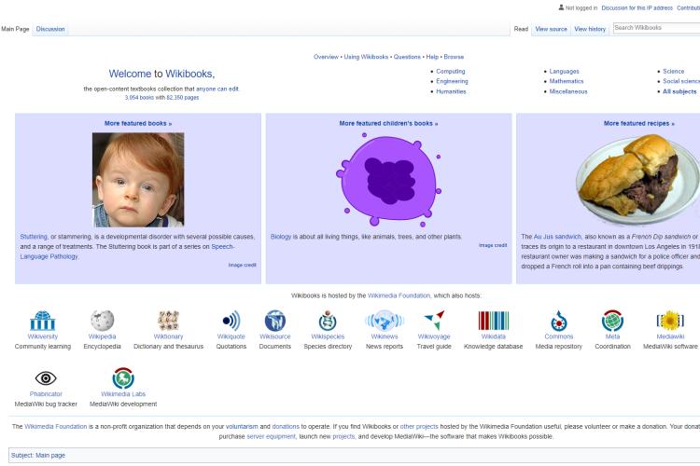Click the MediaWiki sunflower icon
The width and height of the screenshot is (700, 466).
[x=670, y=321]
